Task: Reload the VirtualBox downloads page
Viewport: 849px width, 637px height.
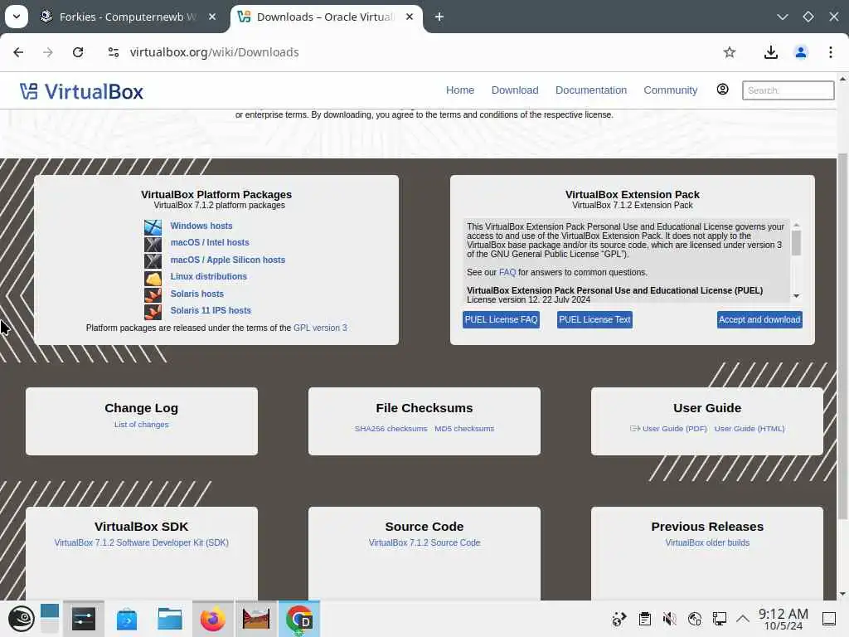Action: point(78,52)
